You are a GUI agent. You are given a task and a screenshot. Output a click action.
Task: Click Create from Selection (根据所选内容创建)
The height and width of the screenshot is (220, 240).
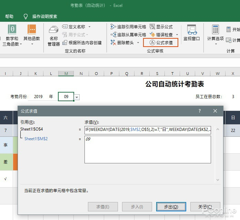click(82, 42)
